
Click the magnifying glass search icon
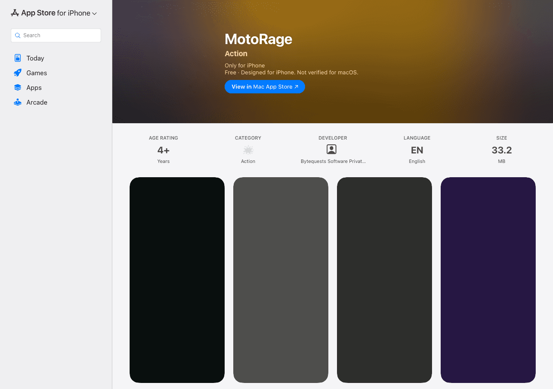[x=18, y=35]
